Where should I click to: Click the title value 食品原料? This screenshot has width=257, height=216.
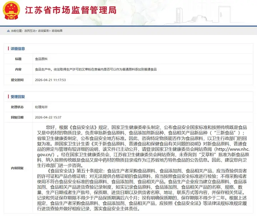point(41,59)
